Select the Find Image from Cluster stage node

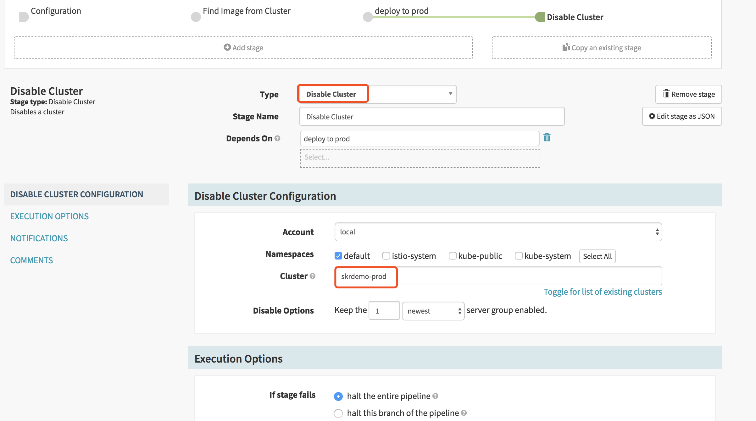[x=196, y=17]
